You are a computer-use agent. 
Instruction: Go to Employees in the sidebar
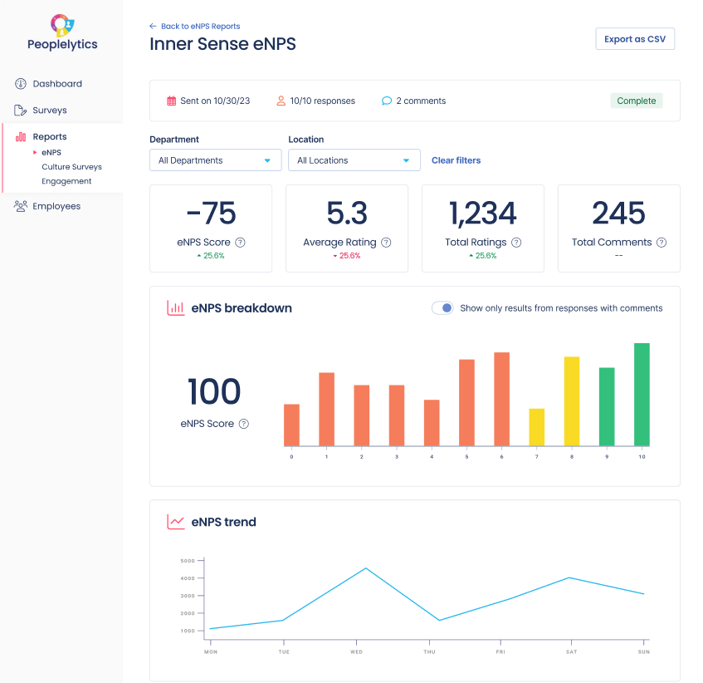[x=56, y=206]
